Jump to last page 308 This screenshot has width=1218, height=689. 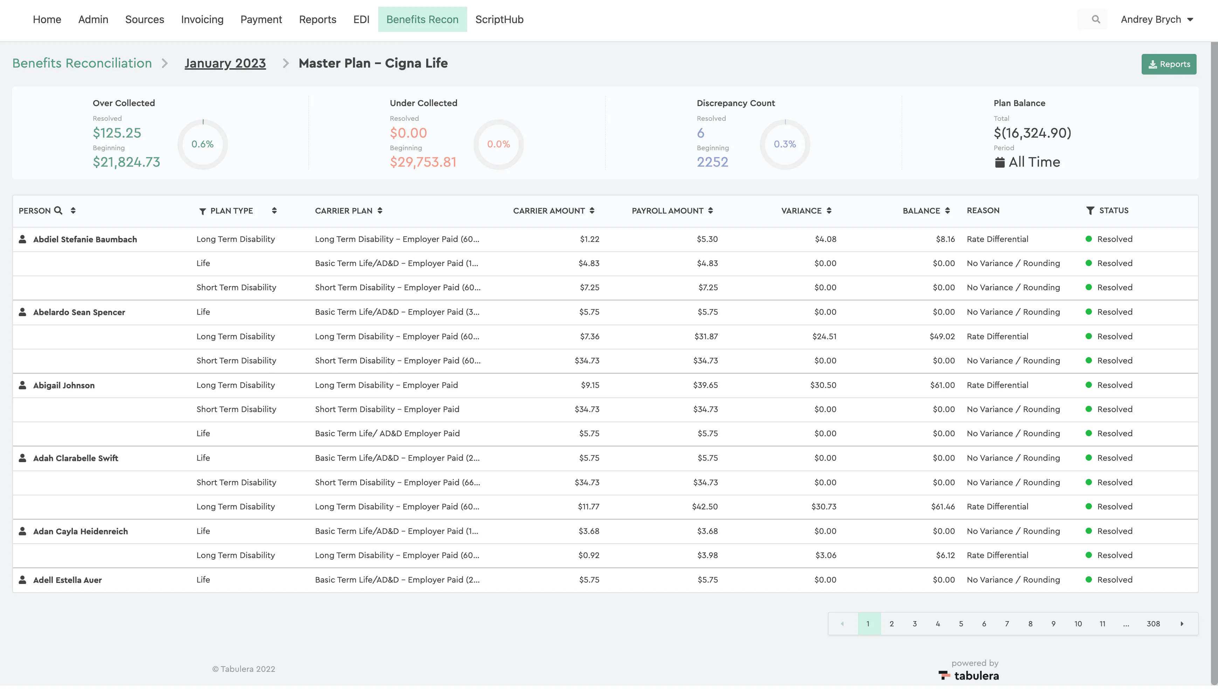point(1153,624)
